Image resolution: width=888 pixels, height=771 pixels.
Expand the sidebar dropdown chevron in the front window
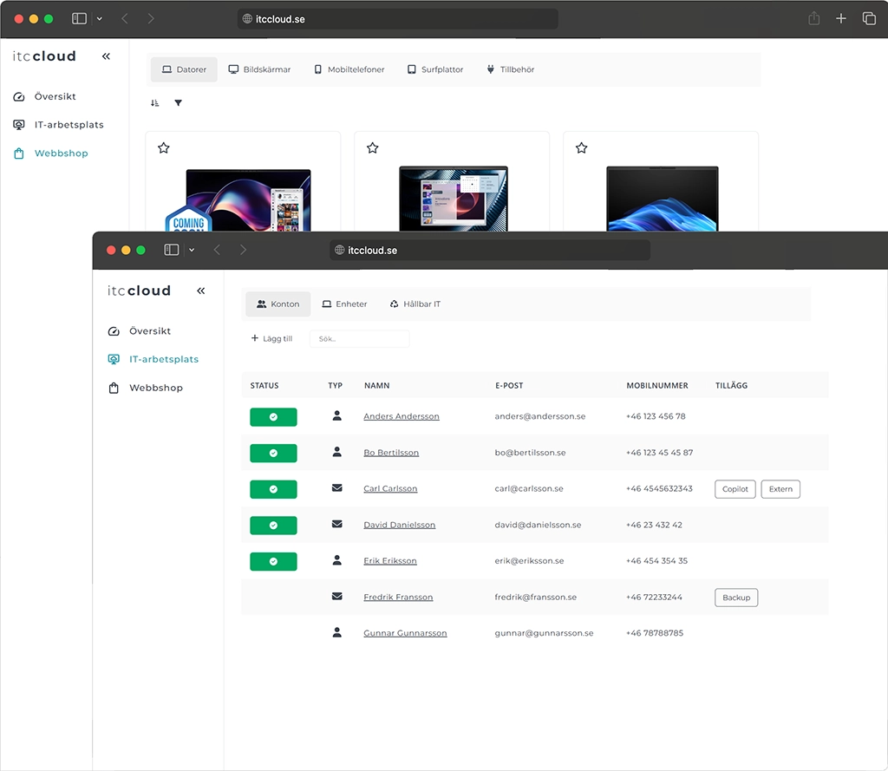coord(192,250)
